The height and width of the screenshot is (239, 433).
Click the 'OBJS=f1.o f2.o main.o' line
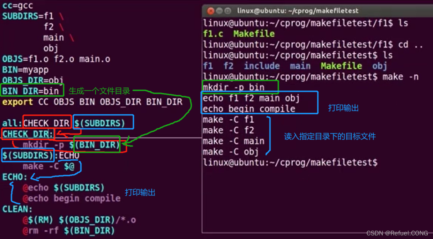(56, 59)
